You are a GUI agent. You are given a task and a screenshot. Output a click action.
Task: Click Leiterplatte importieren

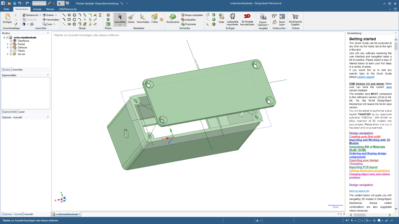point(233,19)
